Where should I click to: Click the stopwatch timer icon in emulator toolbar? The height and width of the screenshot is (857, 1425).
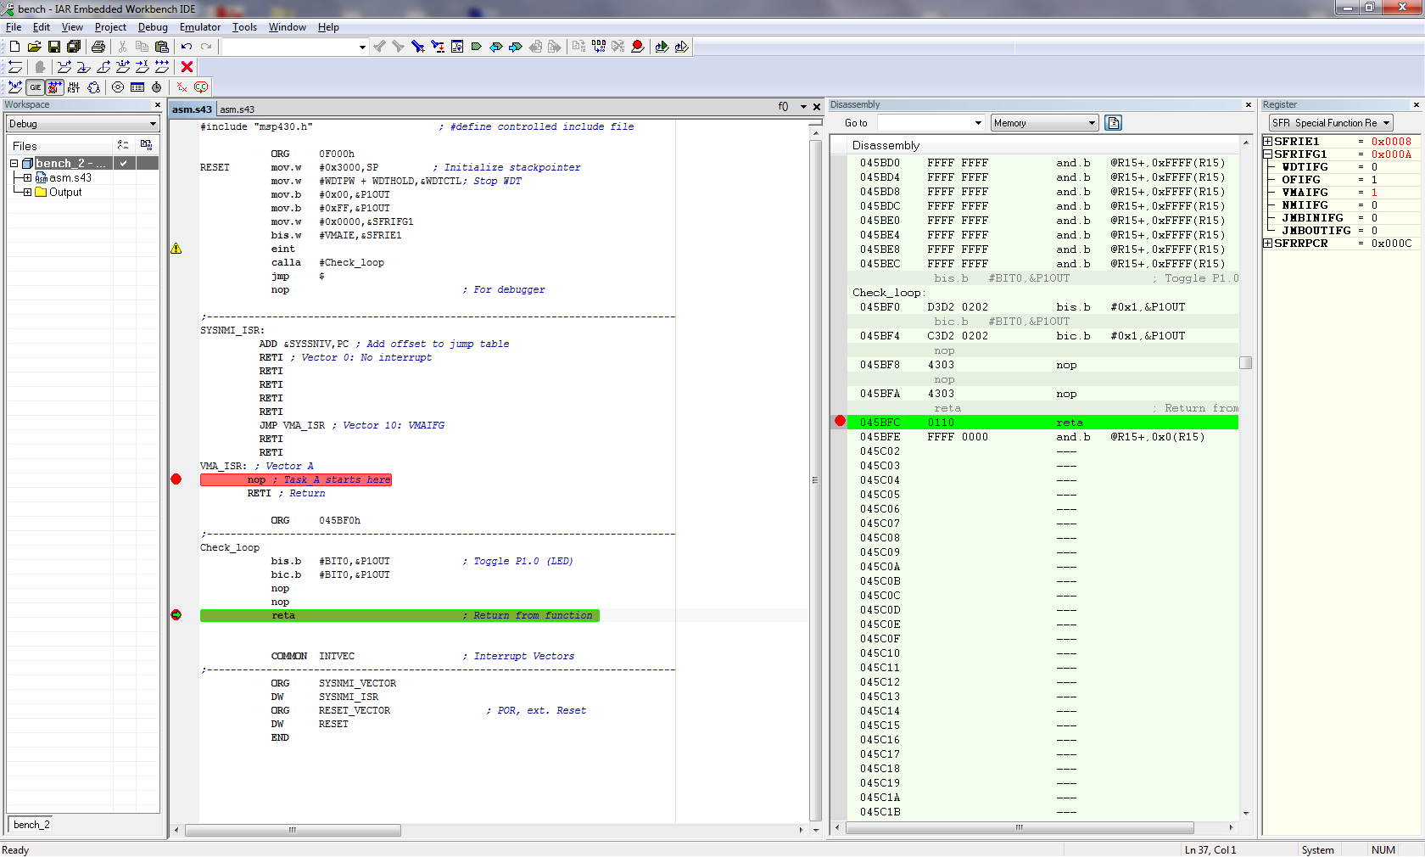point(157,87)
